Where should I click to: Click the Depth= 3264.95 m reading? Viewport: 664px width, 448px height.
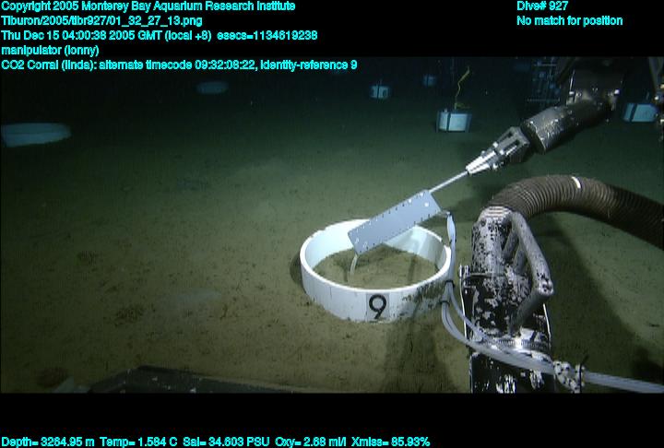[x=48, y=442]
